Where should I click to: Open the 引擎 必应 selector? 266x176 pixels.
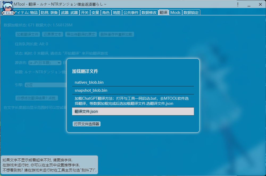pos(46,85)
